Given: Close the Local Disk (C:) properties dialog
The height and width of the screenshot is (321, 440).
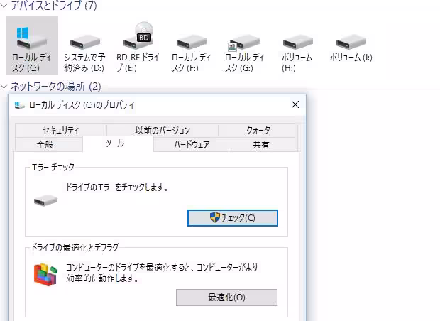Looking at the screenshot, I should click(295, 105).
